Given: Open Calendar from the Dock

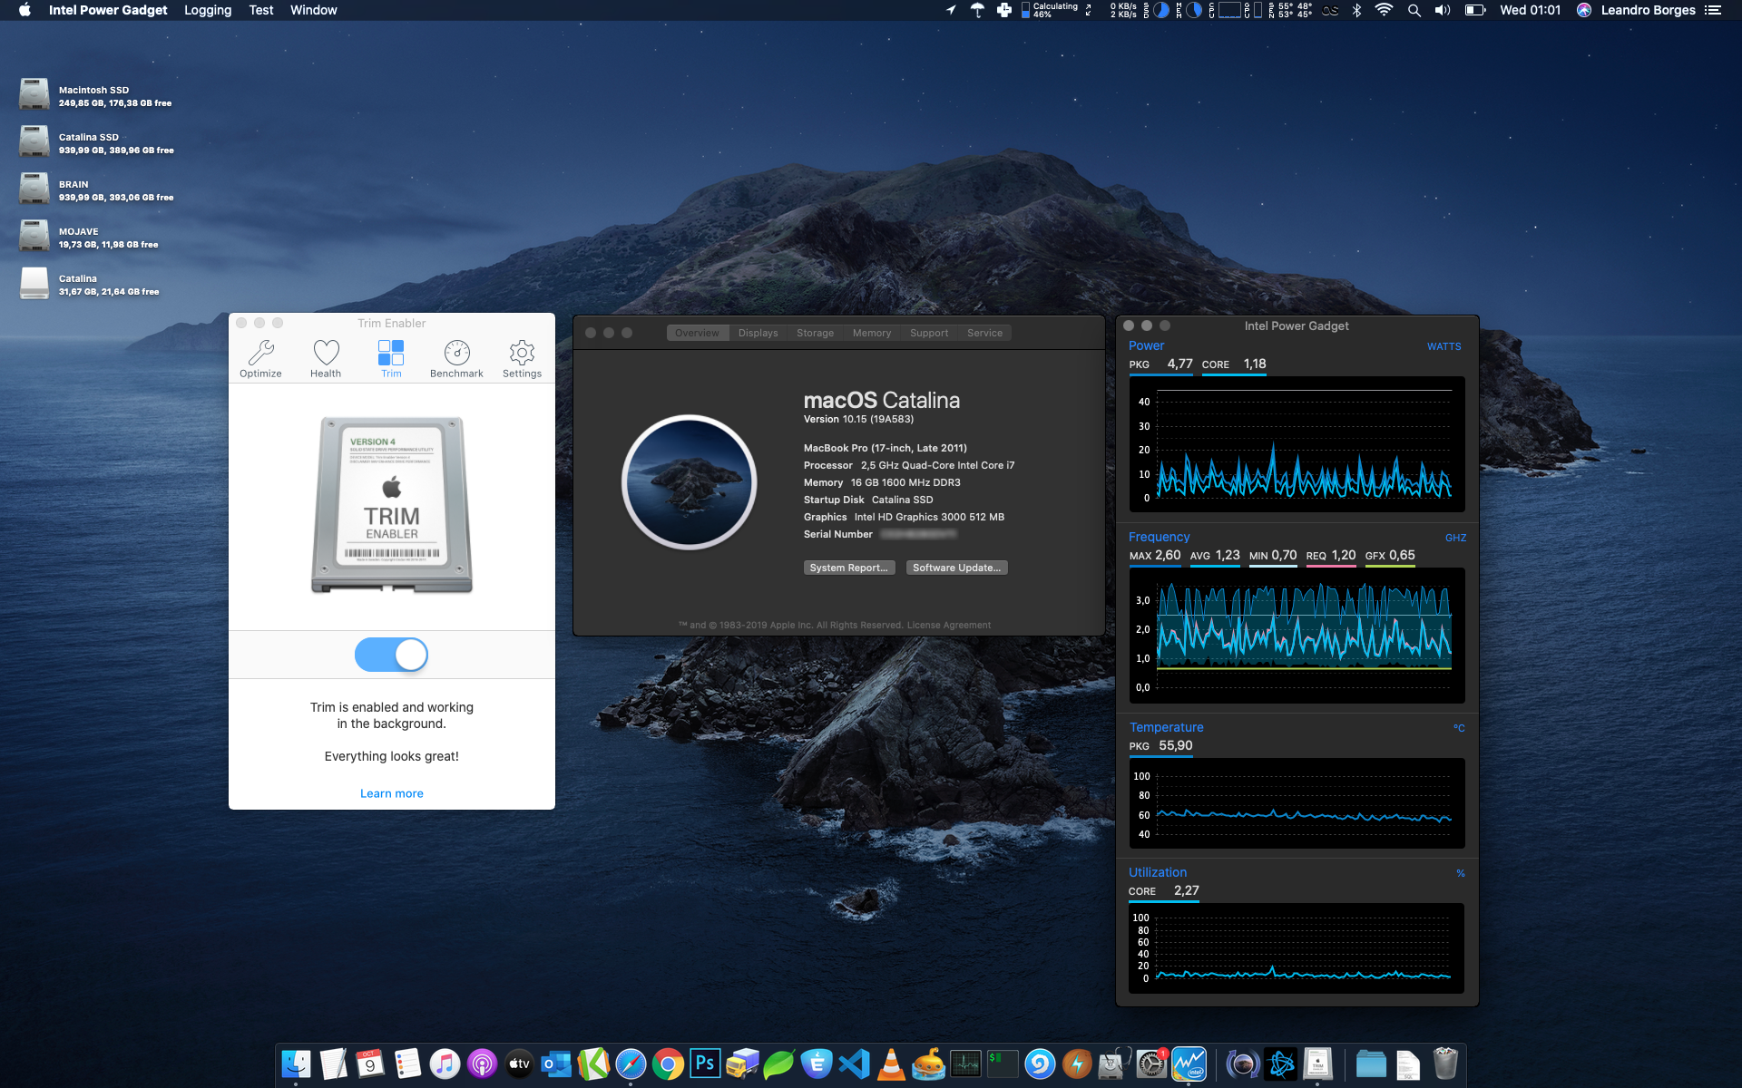Looking at the screenshot, I should [370, 1064].
